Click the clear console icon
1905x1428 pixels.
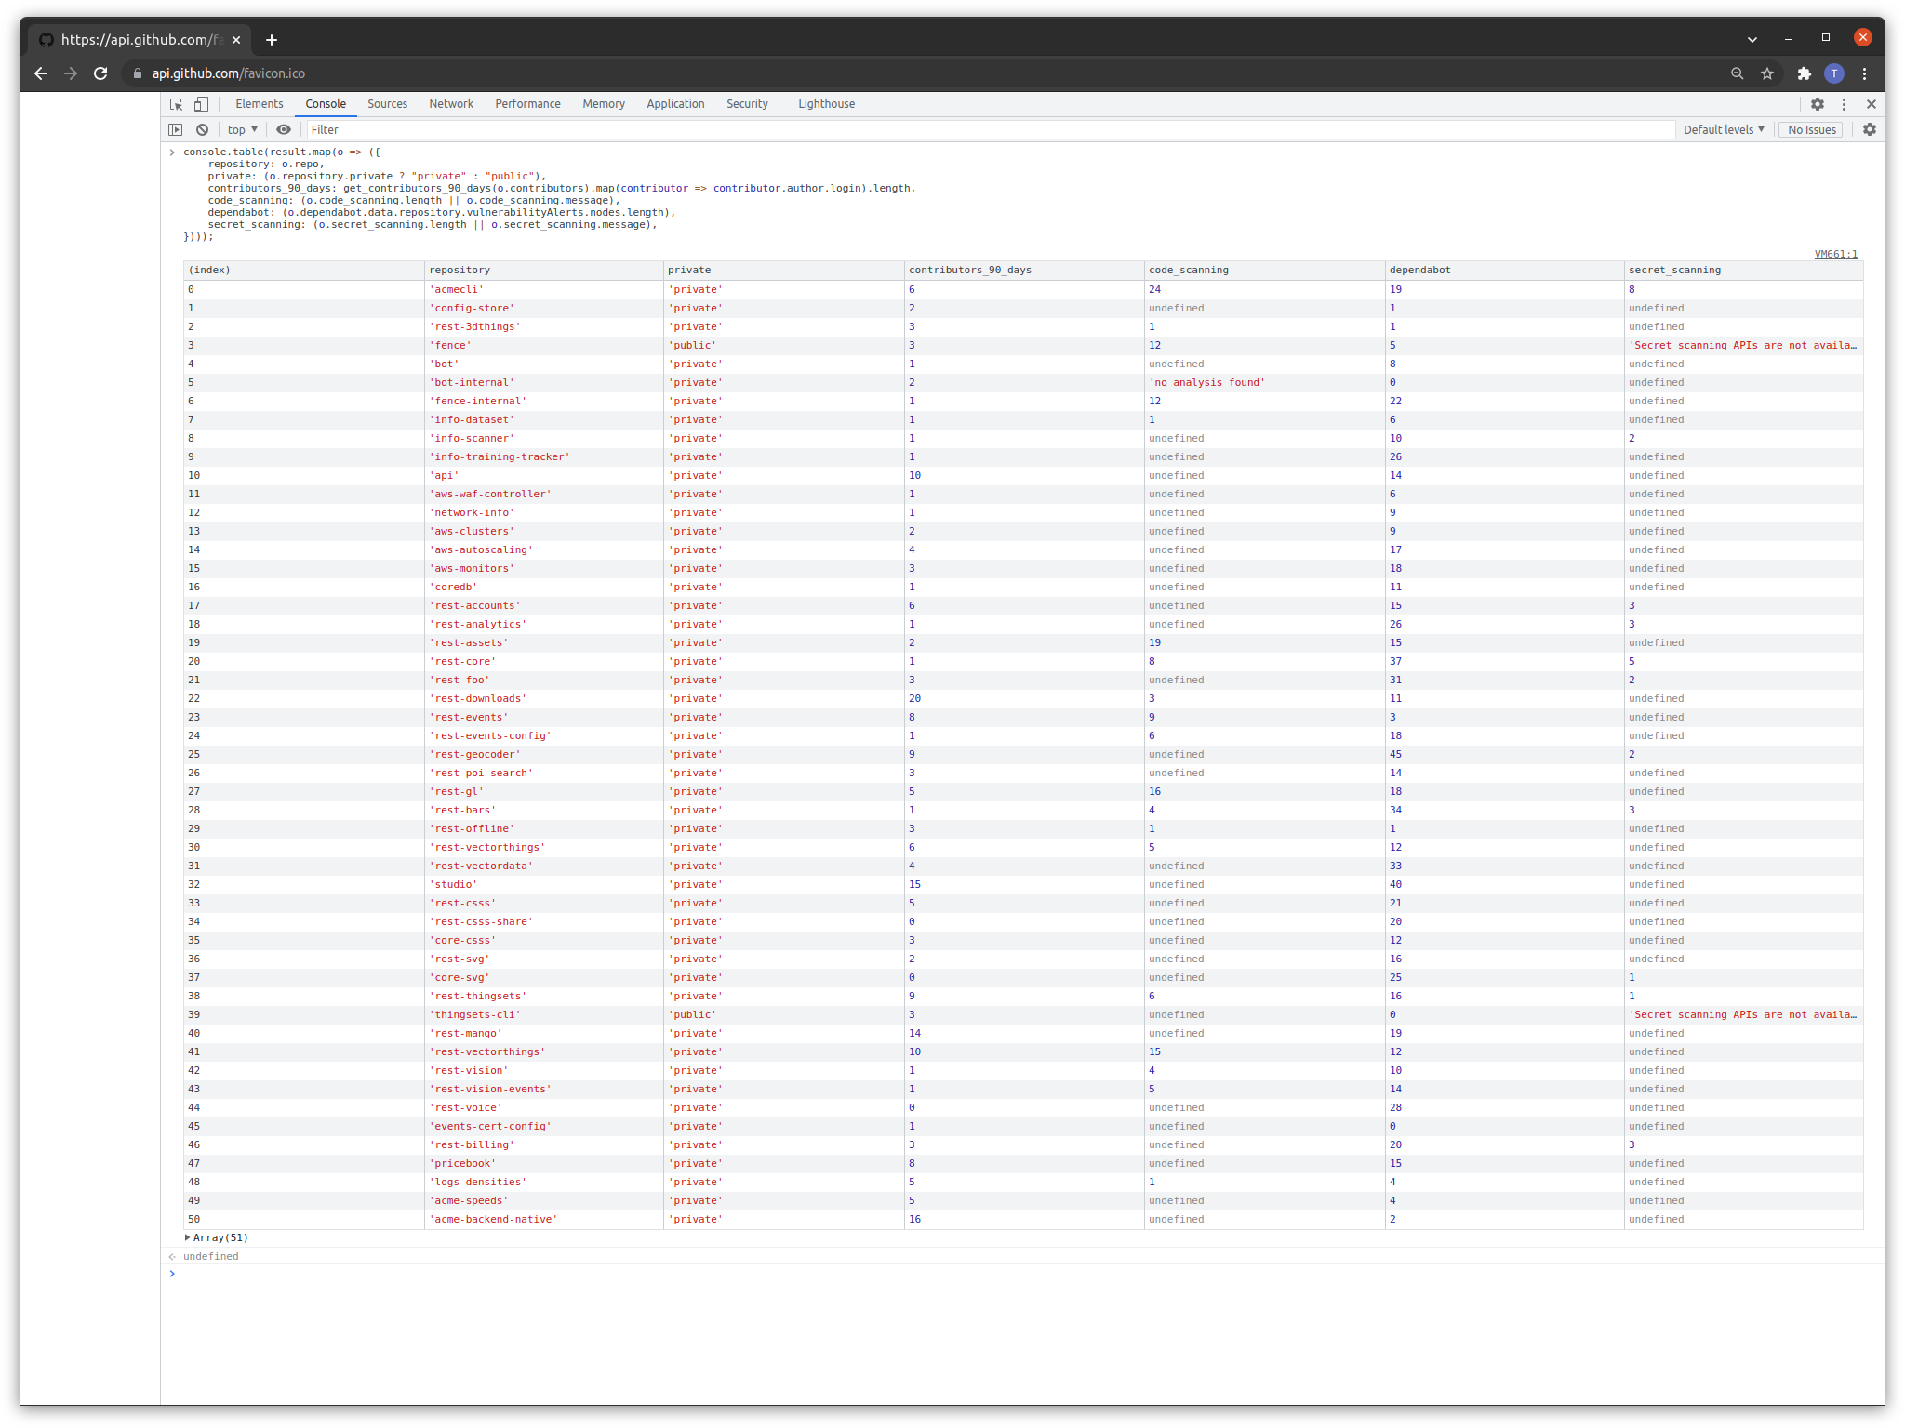(x=204, y=130)
